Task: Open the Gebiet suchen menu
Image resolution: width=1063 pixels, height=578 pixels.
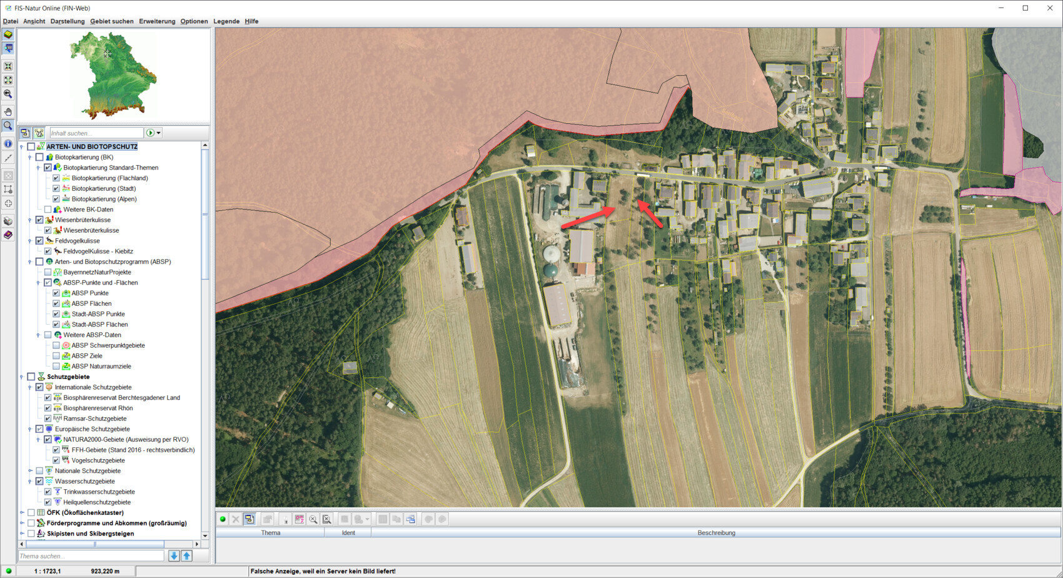Action: click(111, 21)
